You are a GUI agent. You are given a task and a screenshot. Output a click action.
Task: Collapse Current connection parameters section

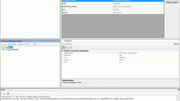(62, 51)
